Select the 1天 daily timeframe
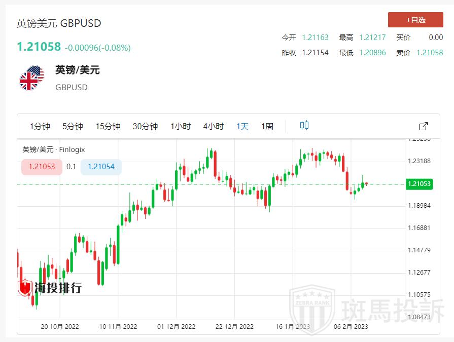 (242, 126)
